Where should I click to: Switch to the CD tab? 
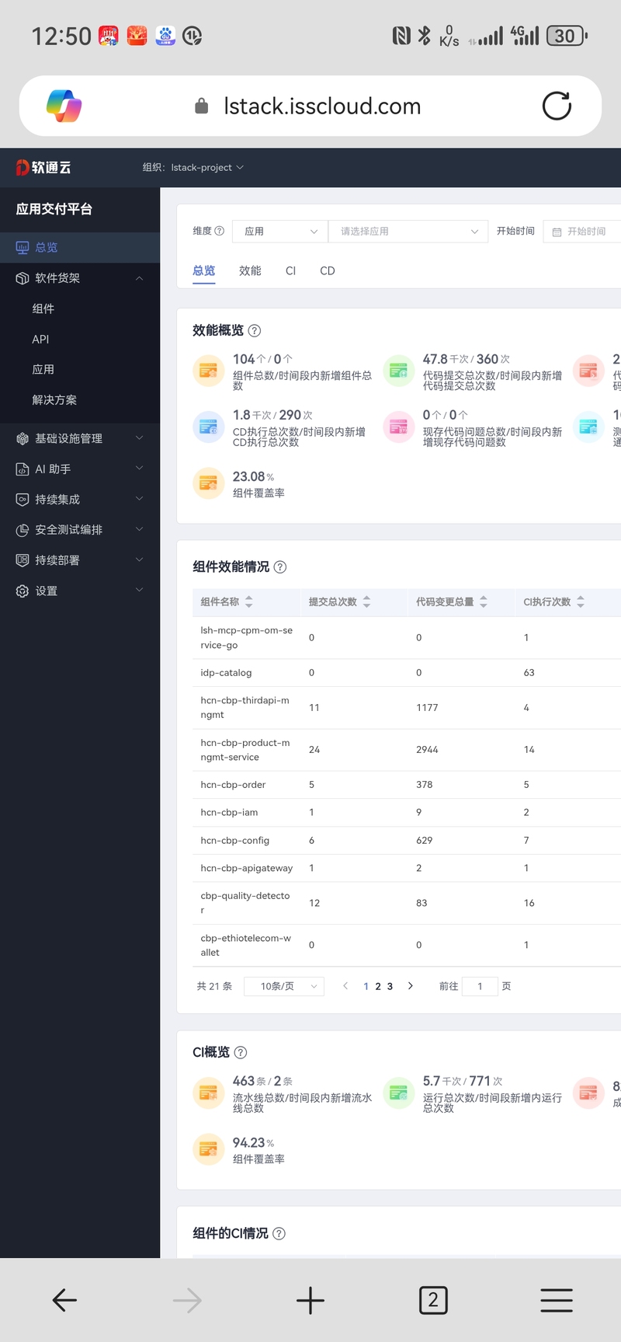coord(328,270)
